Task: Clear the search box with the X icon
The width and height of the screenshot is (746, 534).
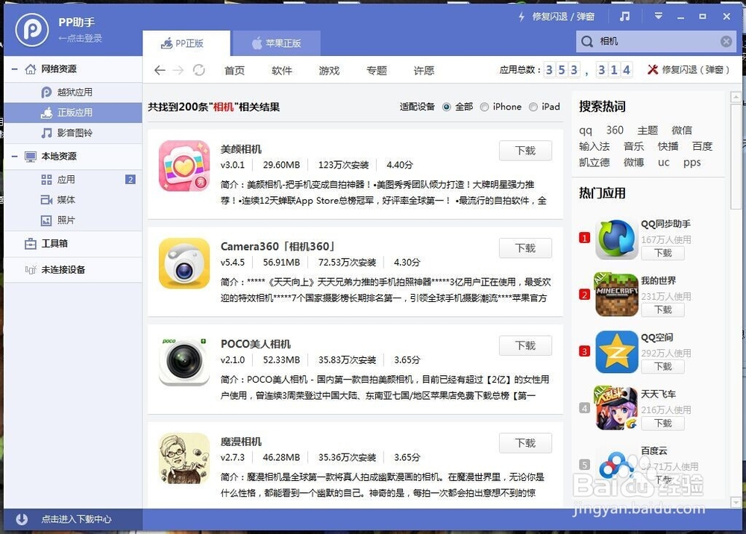Action: (726, 41)
